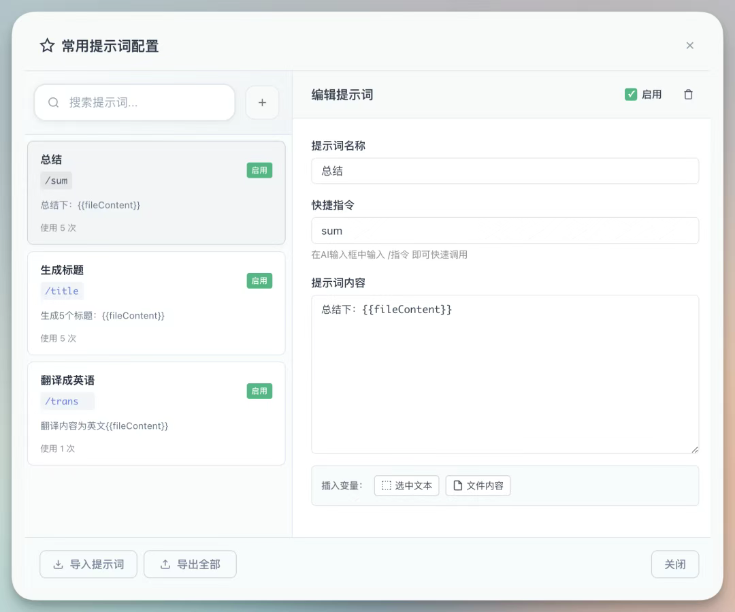The width and height of the screenshot is (735, 612).
Task: Click the magnifier icon in search box
Action: [54, 103]
